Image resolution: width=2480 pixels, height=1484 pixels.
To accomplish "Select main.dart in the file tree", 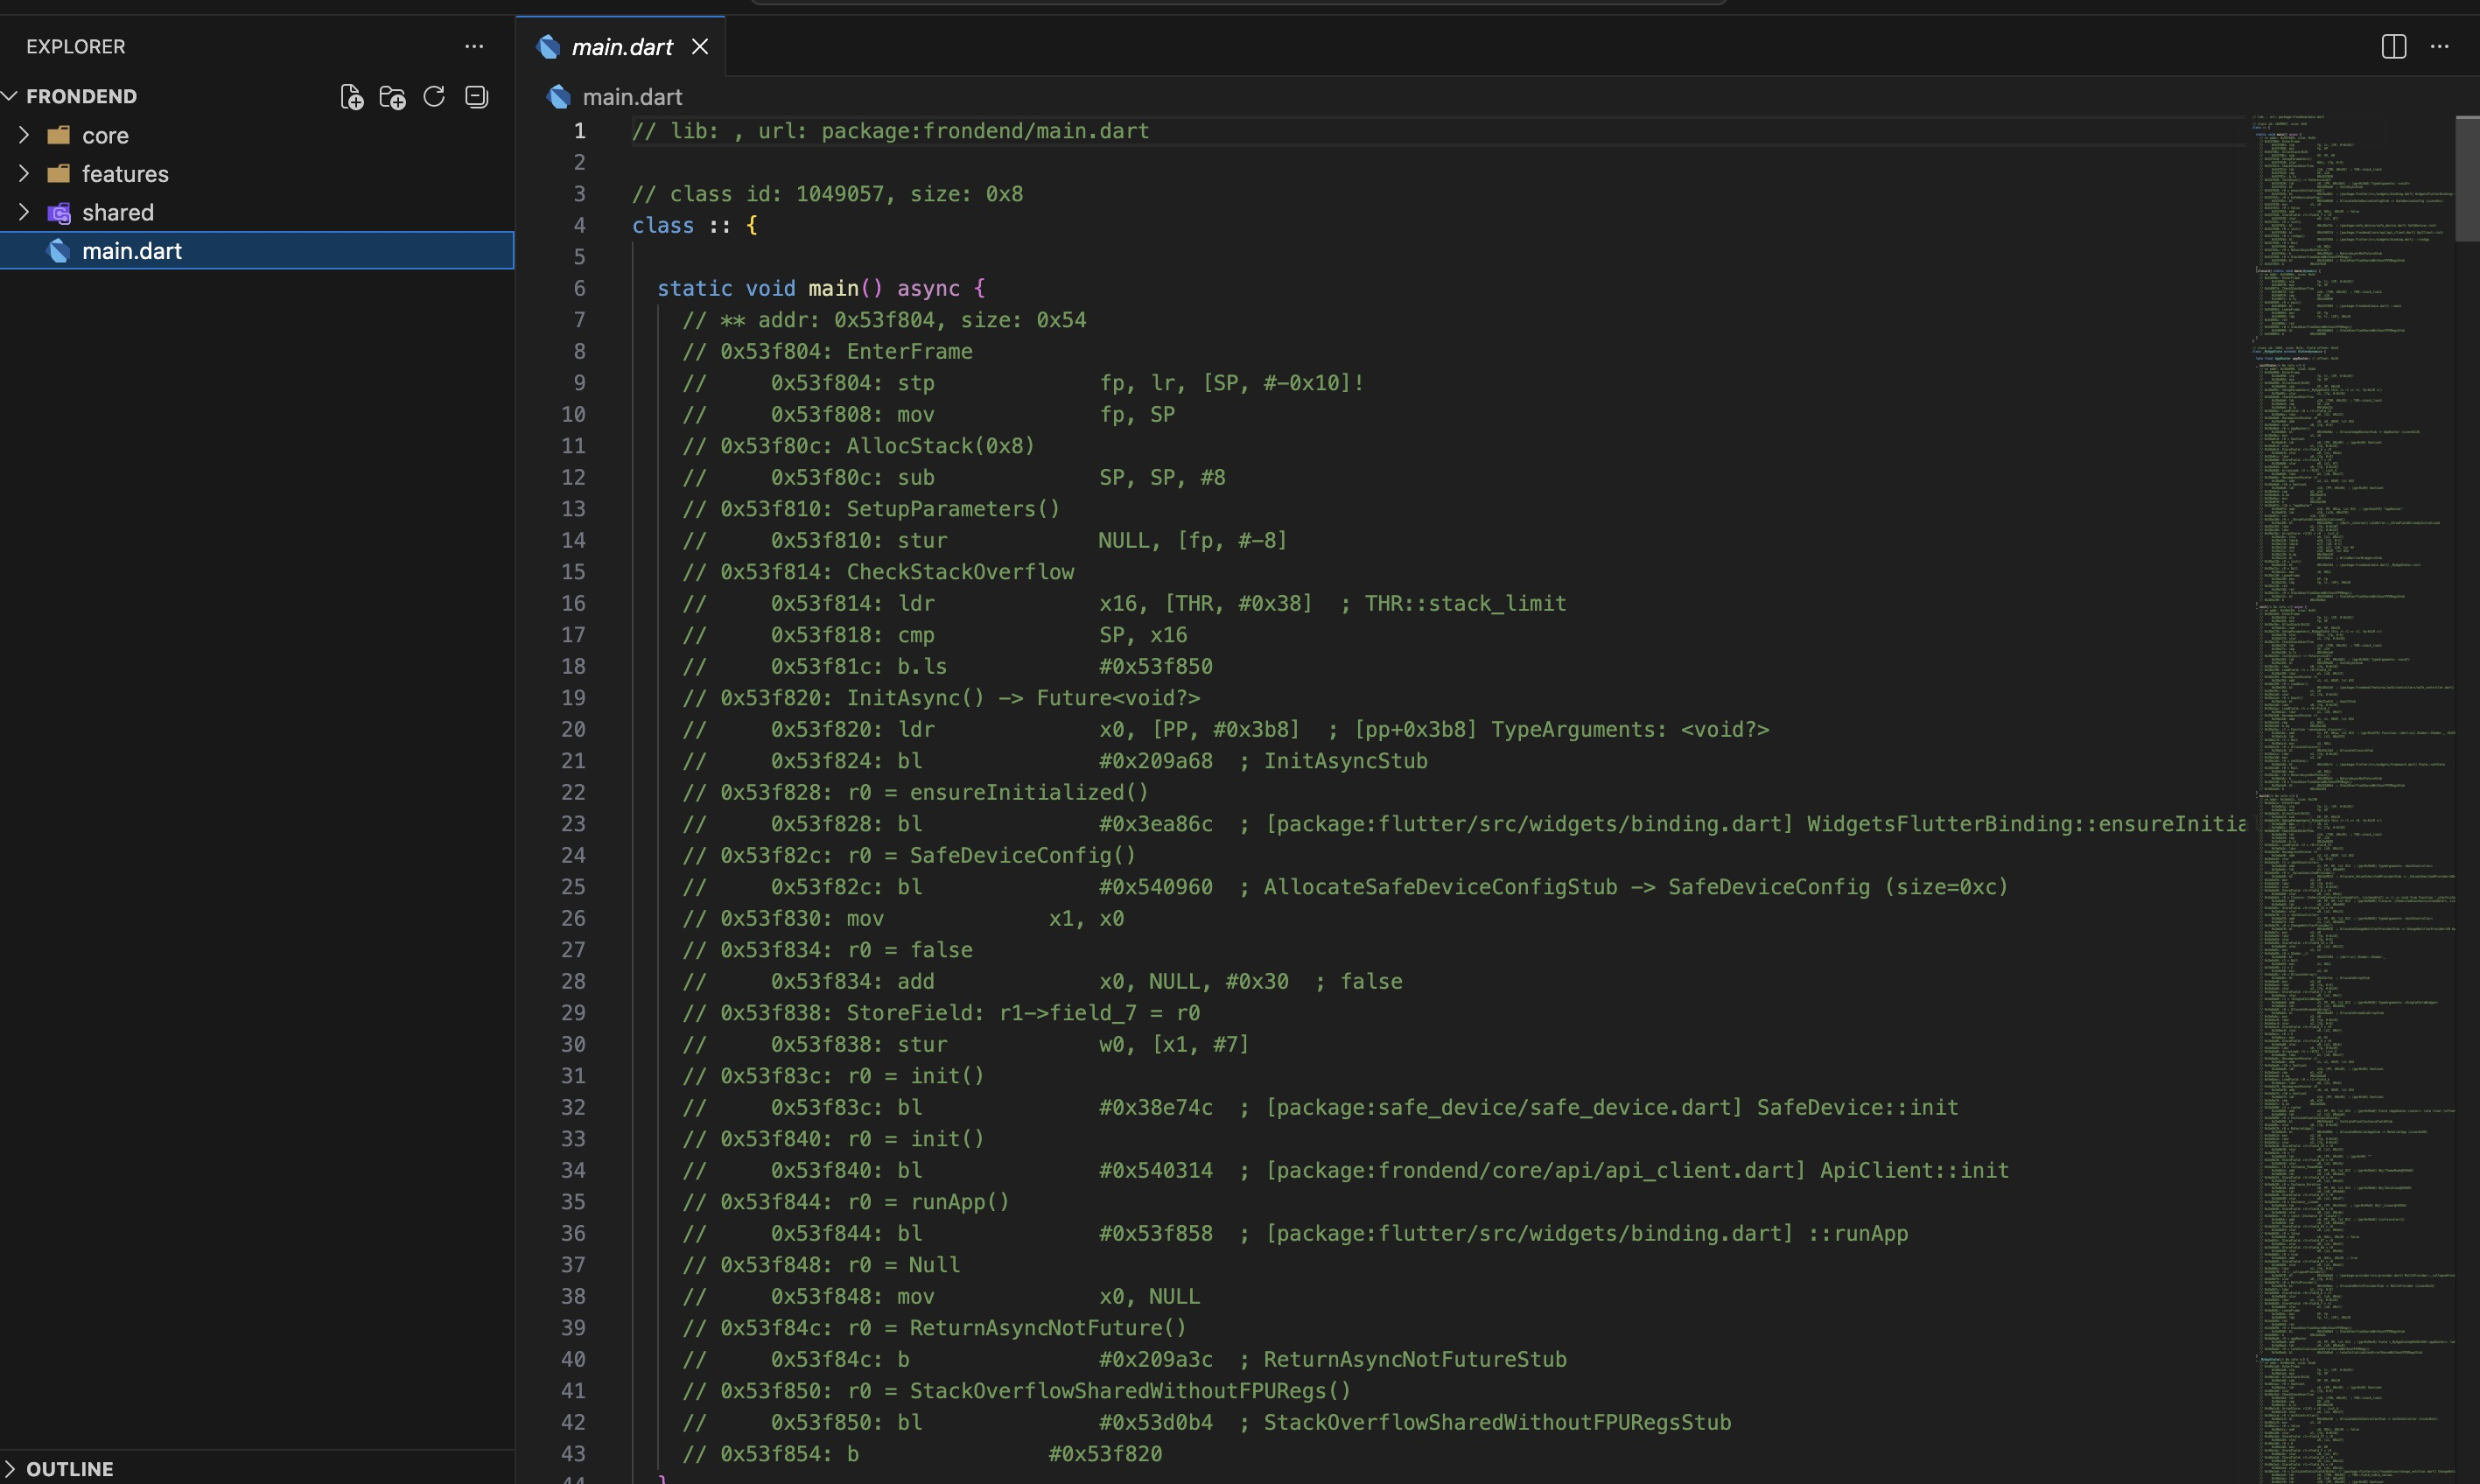I will (x=257, y=251).
